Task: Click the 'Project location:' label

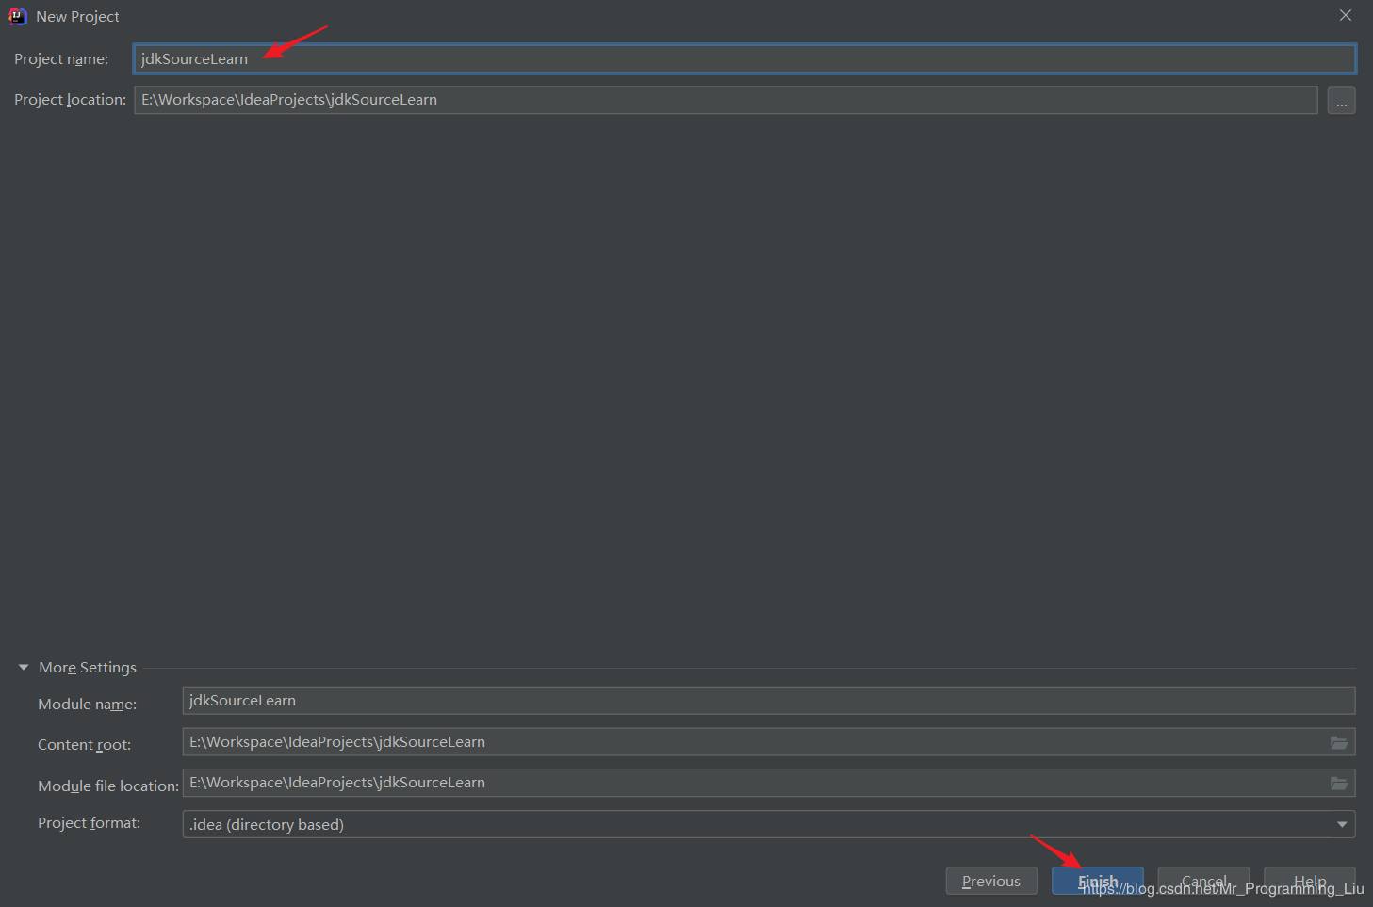Action: [70, 100]
